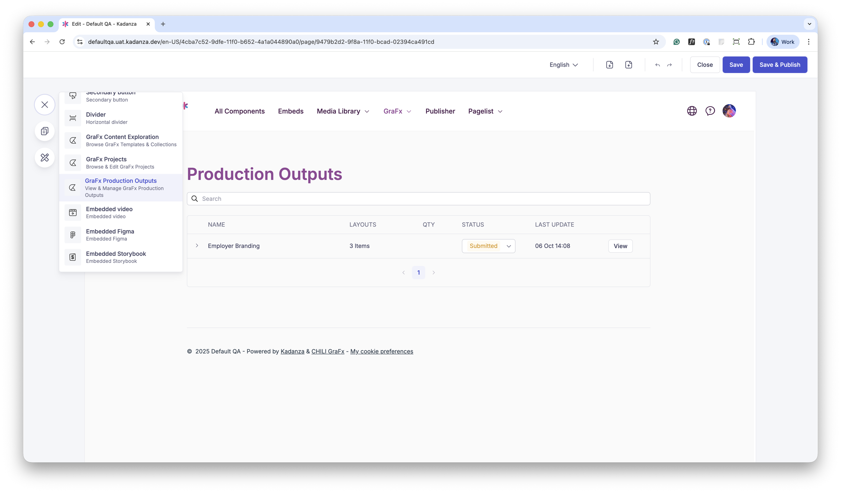841x493 pixels.
Task: Expand the Employer Branding row
Action: coord(197,246)
